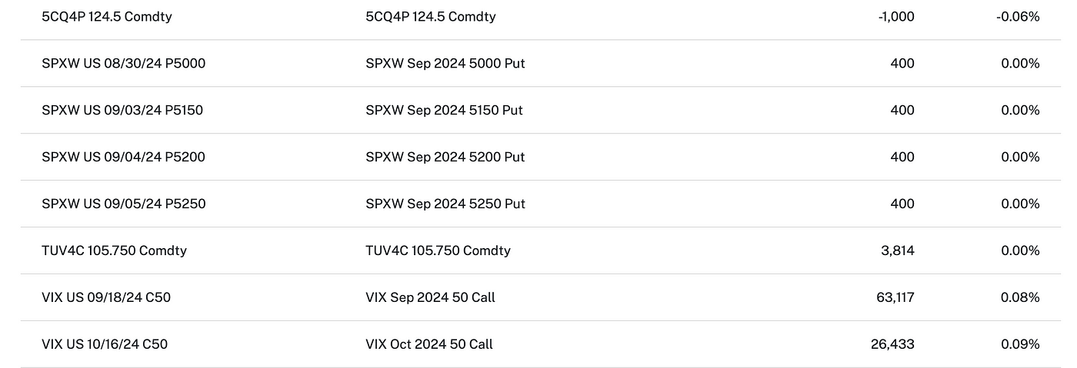1077x368 pixels.
Task: Click the SPXW Sep 2024 5150 Put description
Action: click(x=444, y=110)
